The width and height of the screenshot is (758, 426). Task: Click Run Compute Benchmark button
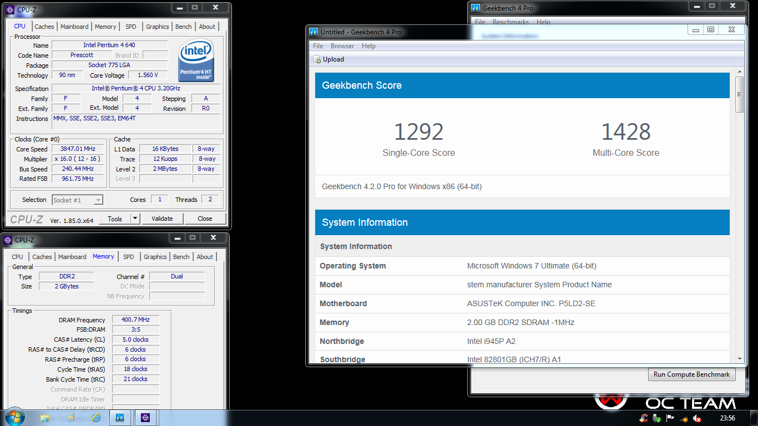tap(692, 374)
